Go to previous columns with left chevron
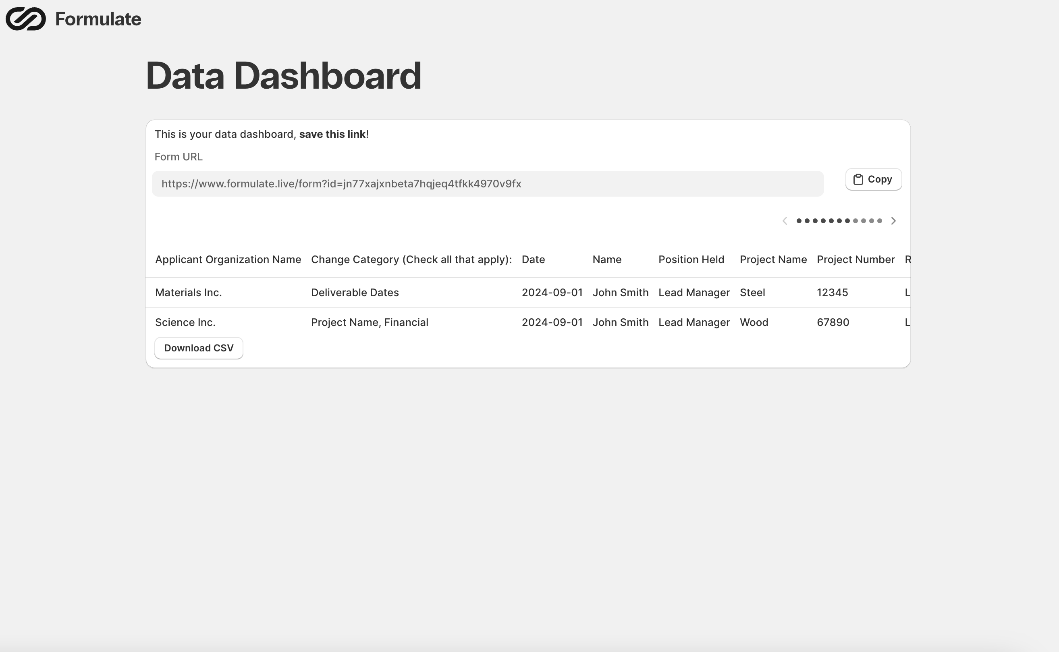The image size is (1059, 652). 785,221
